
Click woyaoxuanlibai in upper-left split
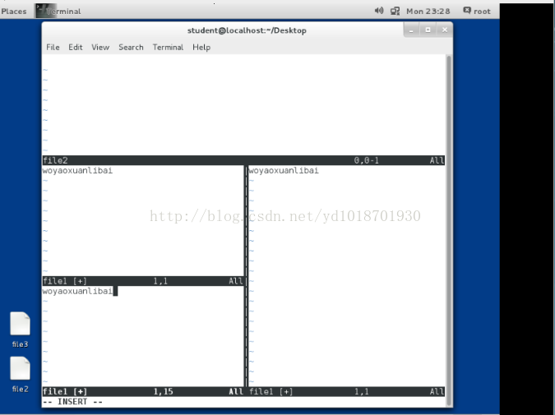(x=77, y=171)
